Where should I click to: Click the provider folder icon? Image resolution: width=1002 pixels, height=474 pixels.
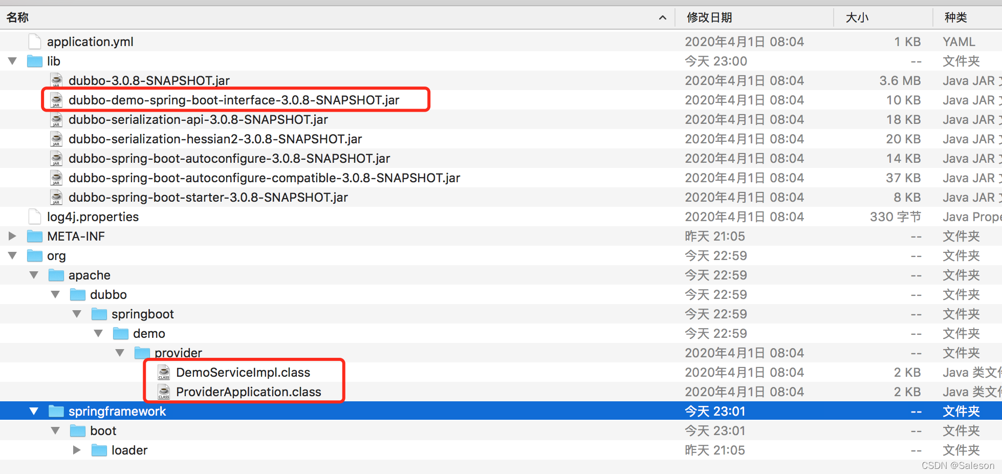coord(142,353)
